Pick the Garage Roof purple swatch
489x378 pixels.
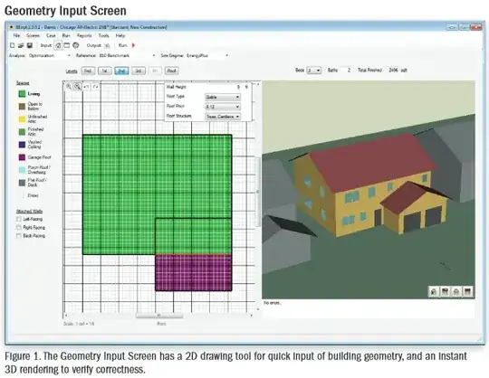[22, 157]
